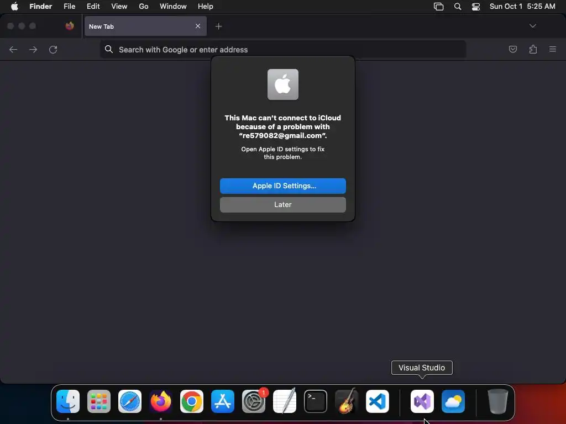This screenshot has width=566, height=424.
Task: Open the Finder menu
Action: tap(40, 6)
